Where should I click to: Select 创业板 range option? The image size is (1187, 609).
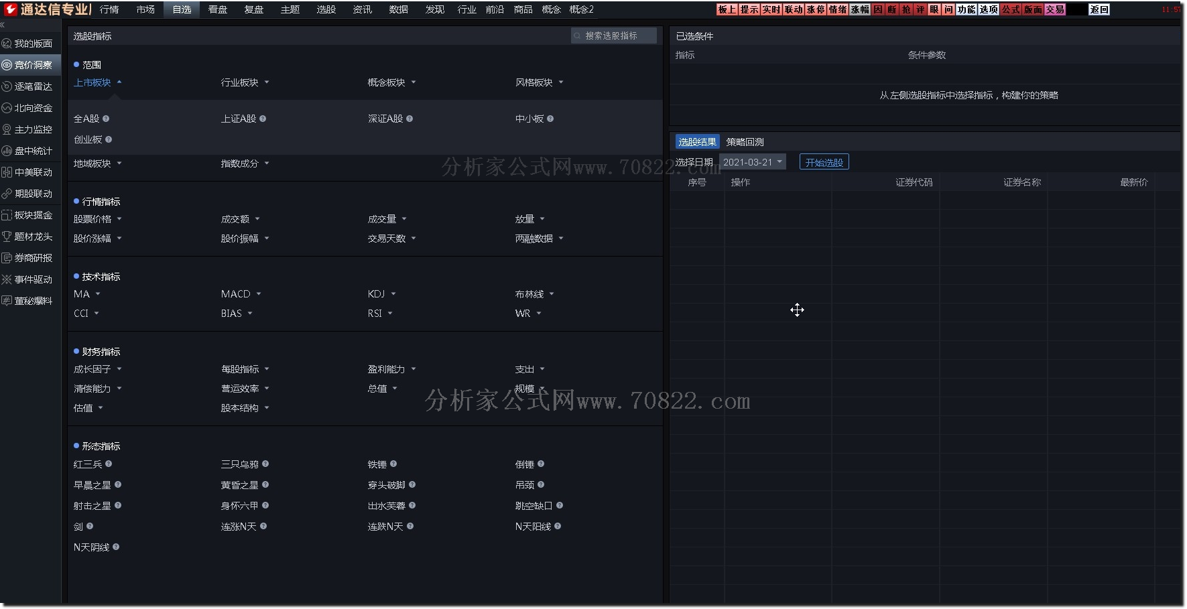click(88, 139)
